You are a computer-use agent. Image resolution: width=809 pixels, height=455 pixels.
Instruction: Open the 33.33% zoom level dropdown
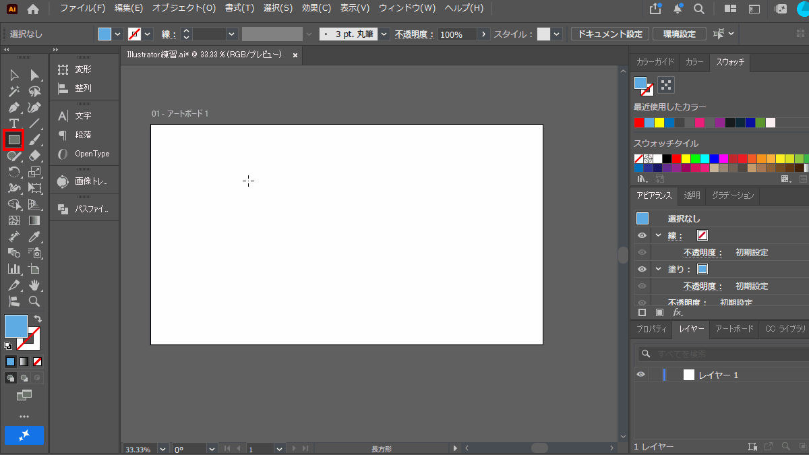[163, 449]
